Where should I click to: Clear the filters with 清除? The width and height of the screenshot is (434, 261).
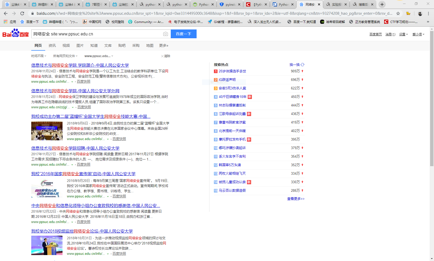click(x=166, y=56)
